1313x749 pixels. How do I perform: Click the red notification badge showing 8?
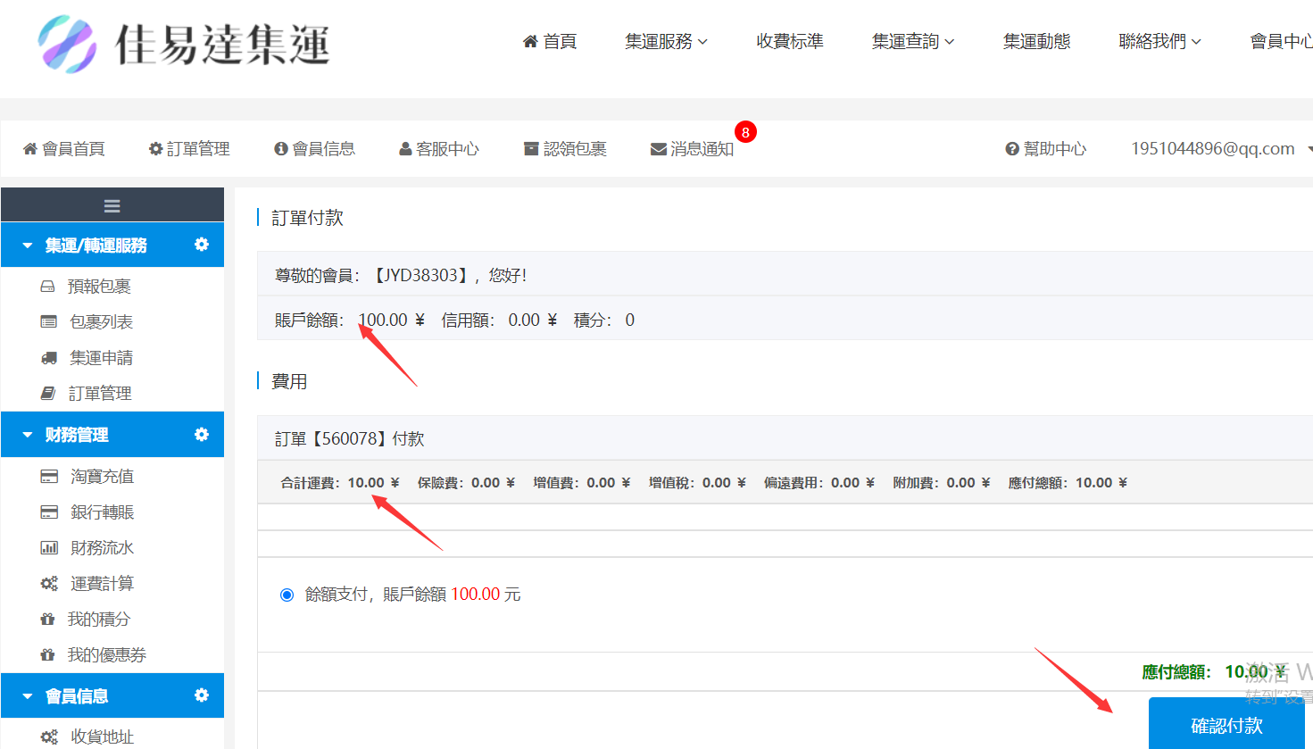click(x=745, y=132)
